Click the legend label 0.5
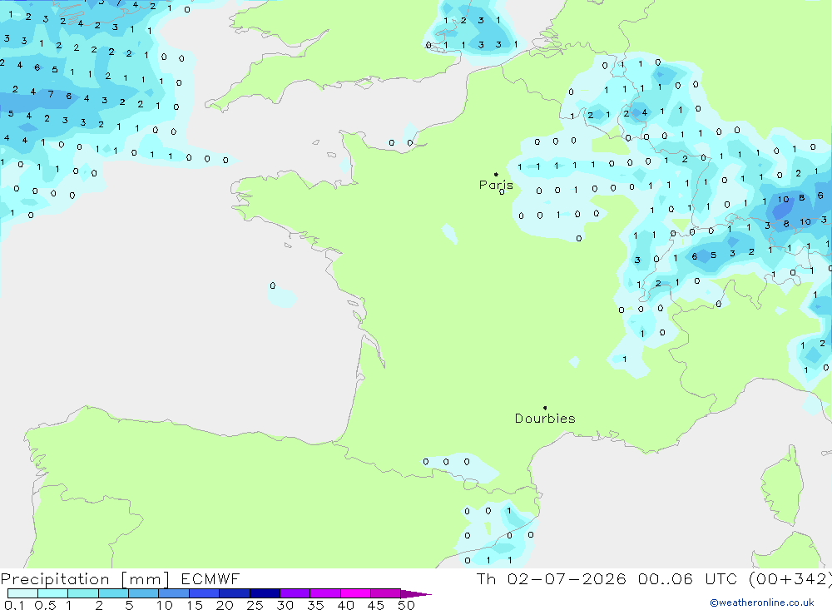 click(x=45, y=605)
